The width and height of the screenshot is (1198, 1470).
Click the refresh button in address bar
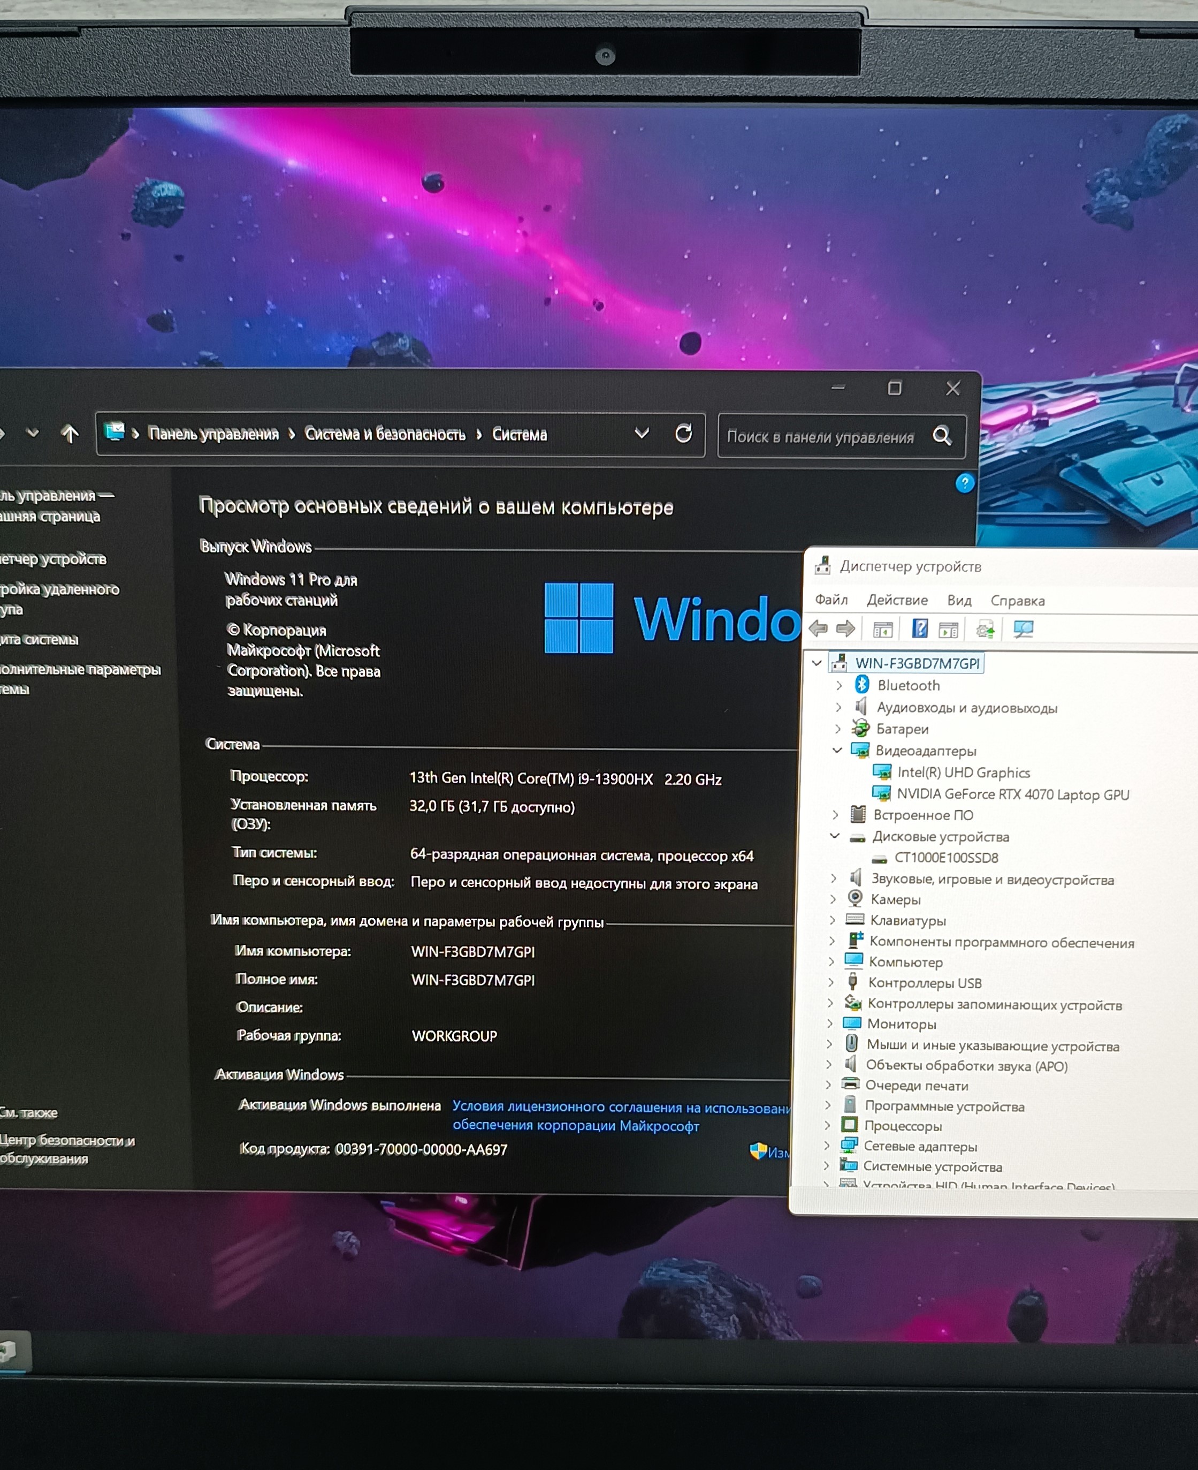point(683,434)
